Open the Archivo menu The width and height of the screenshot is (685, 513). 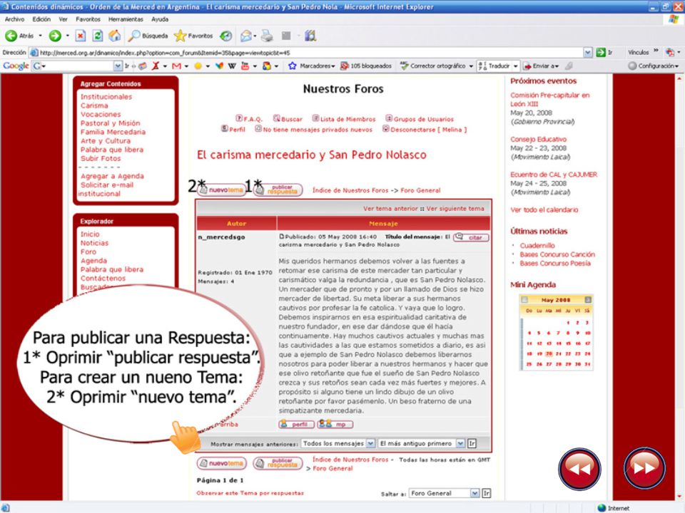14,19
